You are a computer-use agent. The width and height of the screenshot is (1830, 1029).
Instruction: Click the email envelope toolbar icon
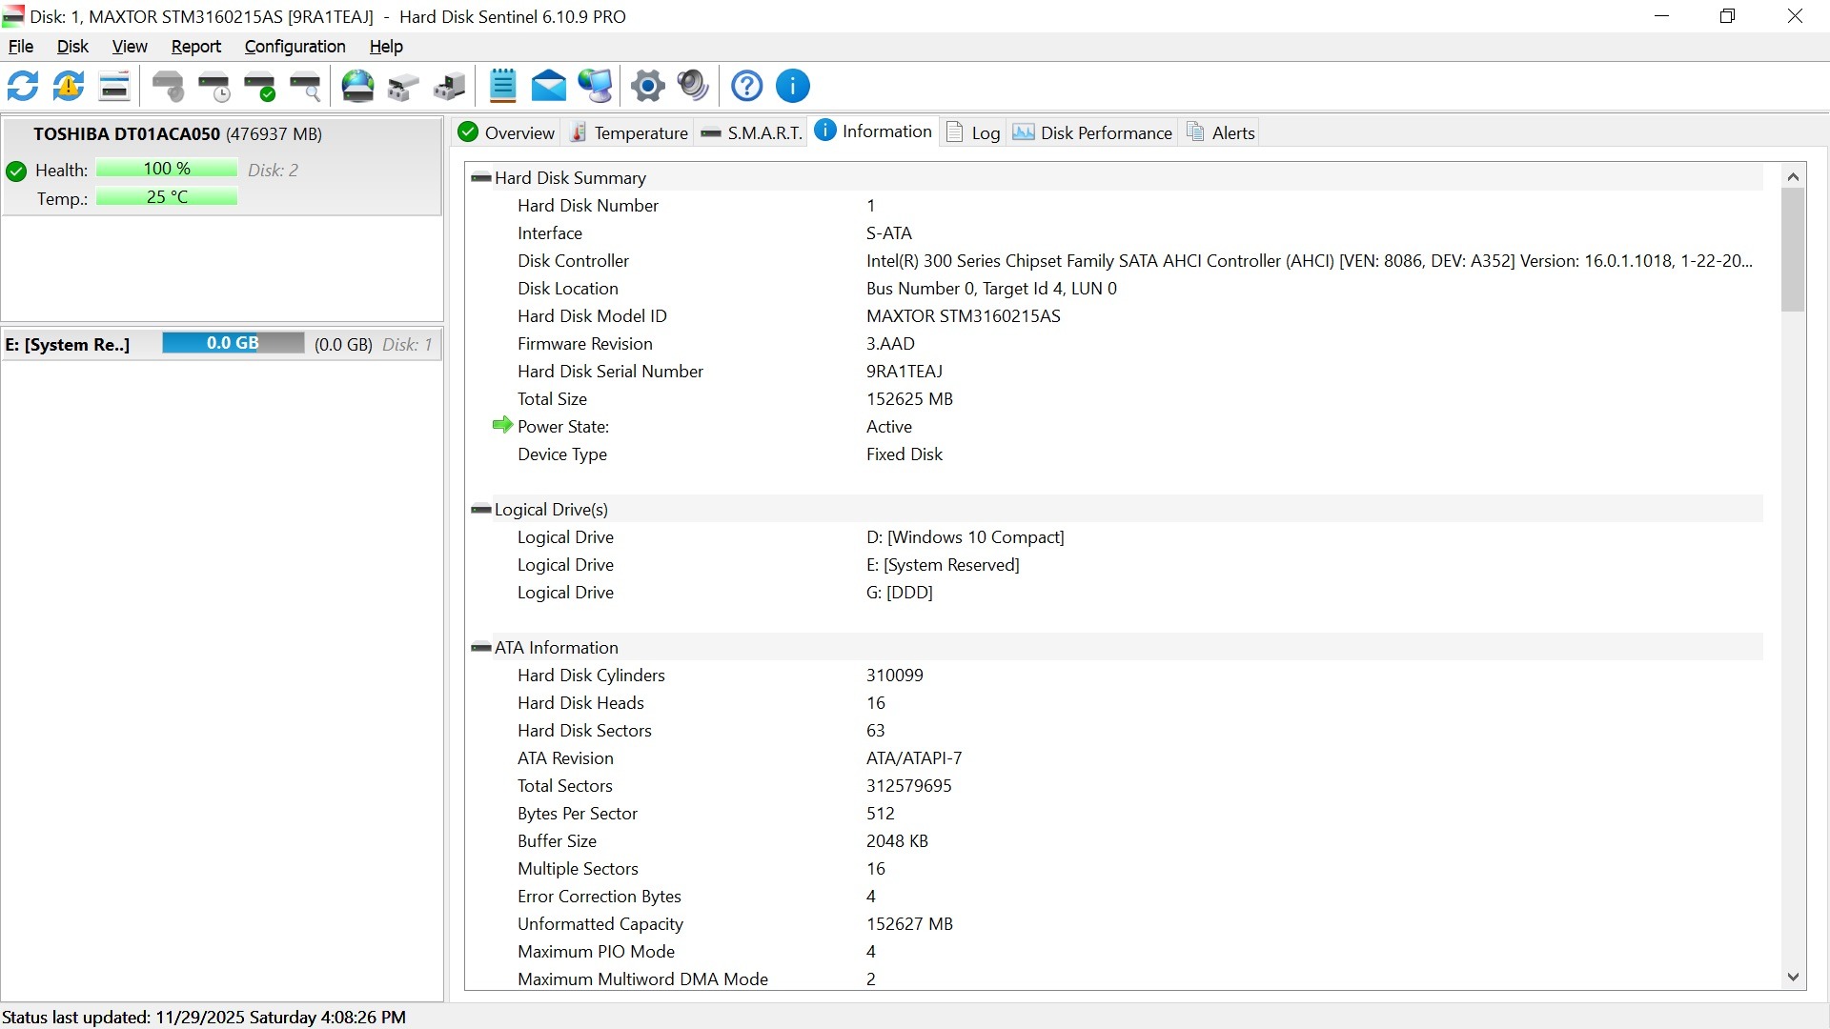point(548,86)
